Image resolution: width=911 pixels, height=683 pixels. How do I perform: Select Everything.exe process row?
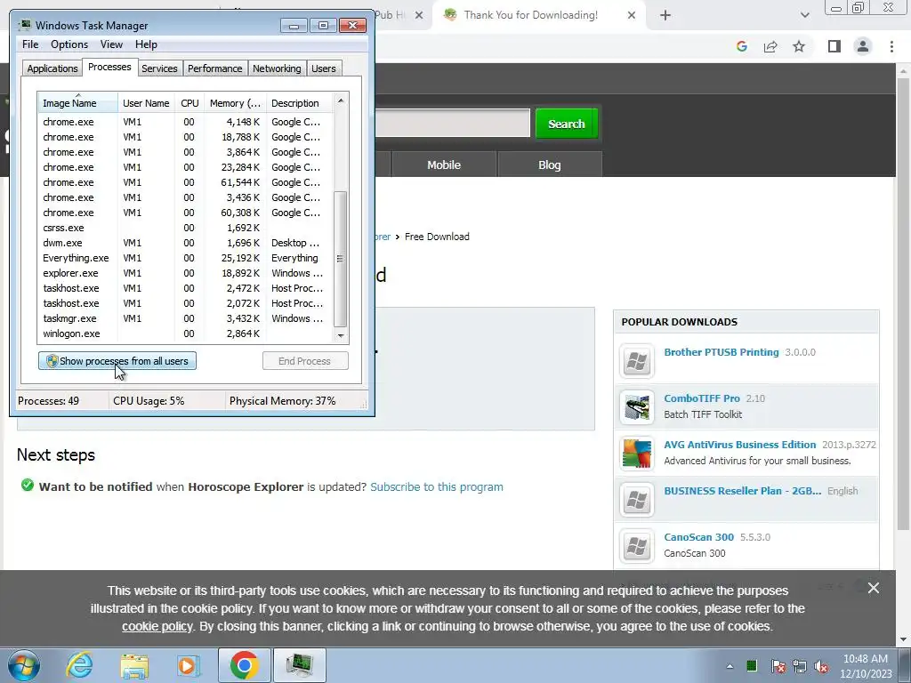click(185, 258)
